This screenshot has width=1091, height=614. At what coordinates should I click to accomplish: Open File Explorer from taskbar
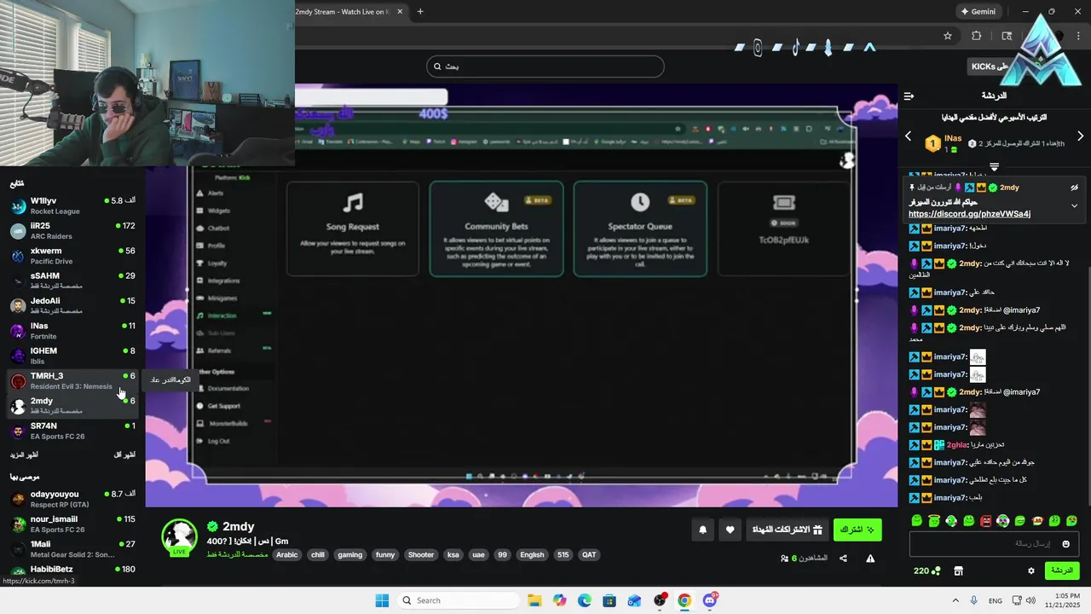pyautogui.click(x=534, y=600)
